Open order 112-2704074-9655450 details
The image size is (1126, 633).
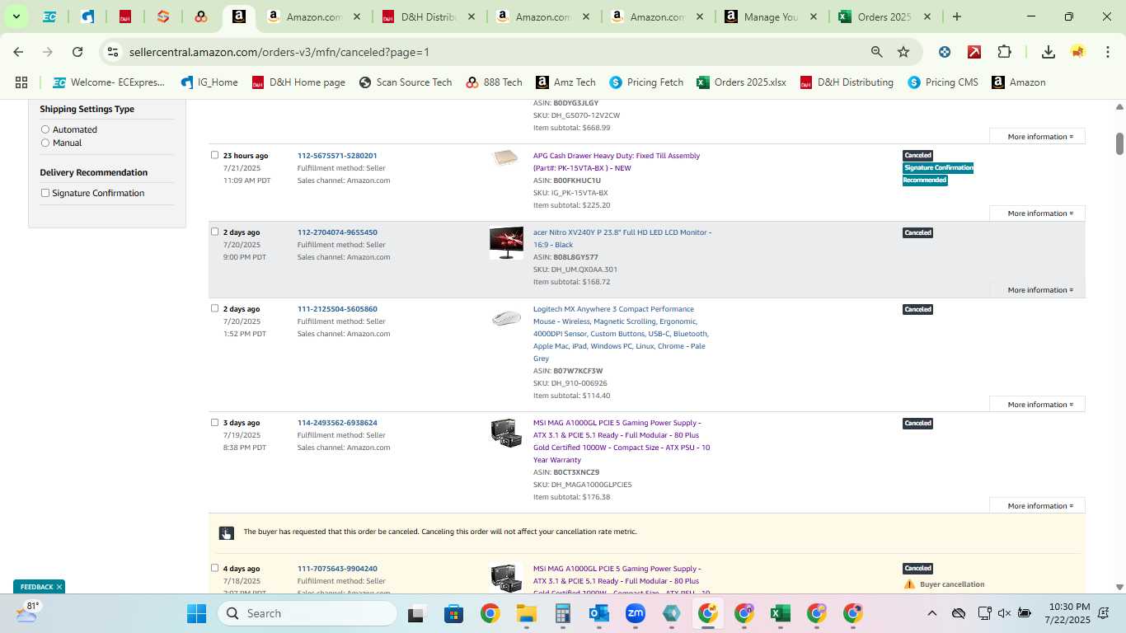click(337, 232)
